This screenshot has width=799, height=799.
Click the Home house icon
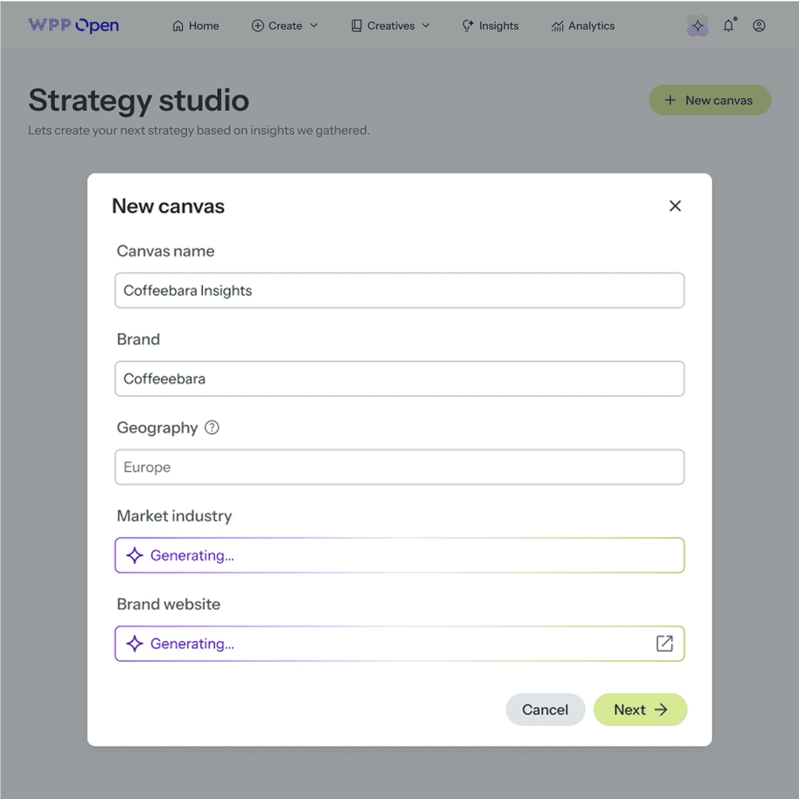pyautogui.click(x=178, y=26)
